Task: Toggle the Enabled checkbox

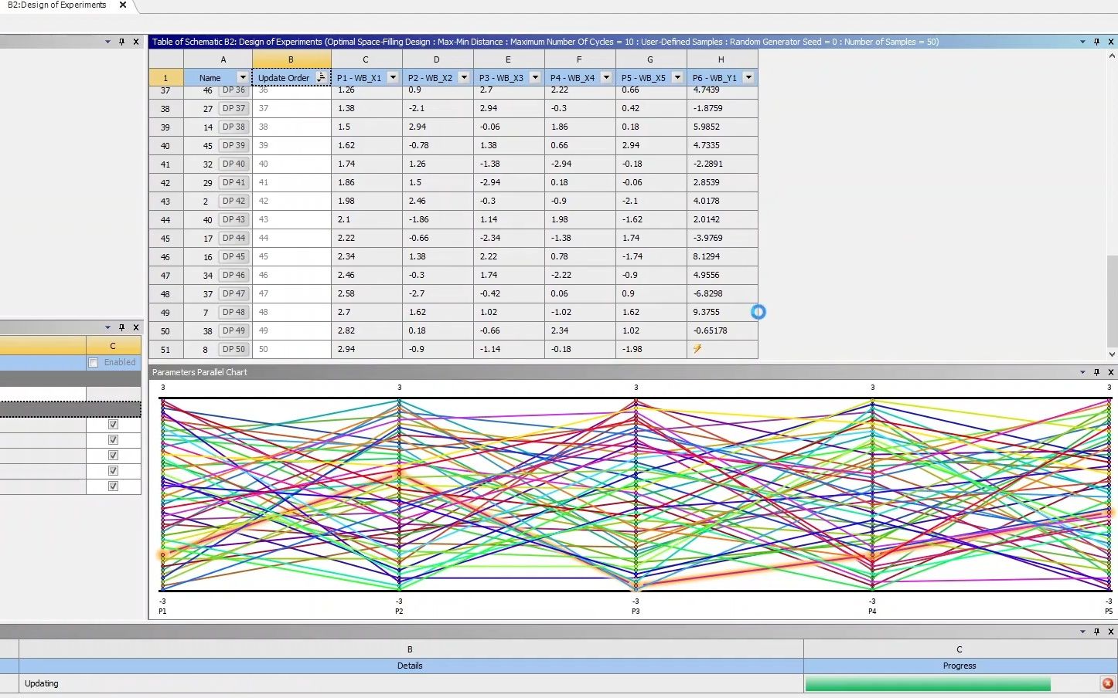Action: (x=94, y=363)
